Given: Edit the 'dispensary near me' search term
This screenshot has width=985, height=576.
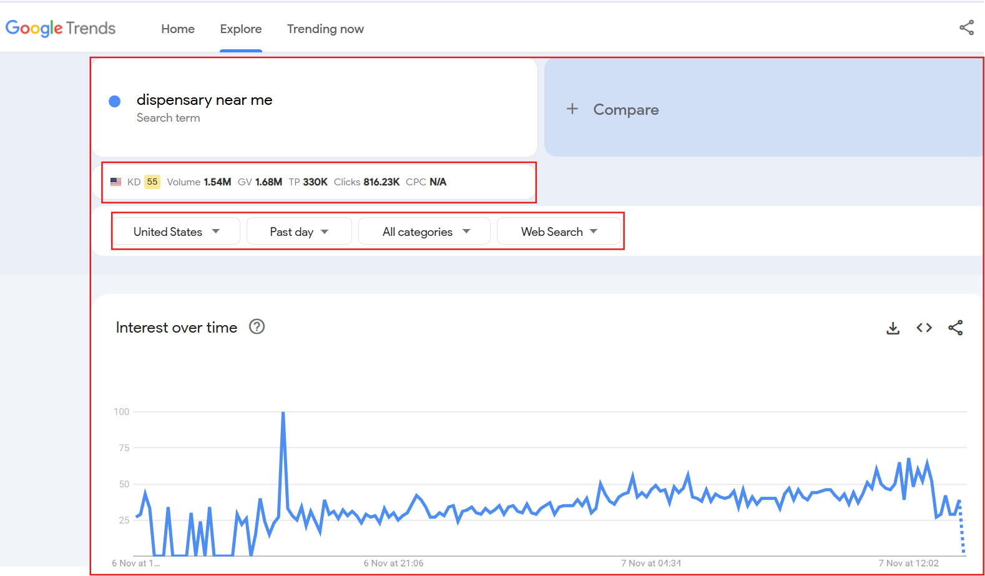Looking at the screenshot, I should click(x=205, y=100).
